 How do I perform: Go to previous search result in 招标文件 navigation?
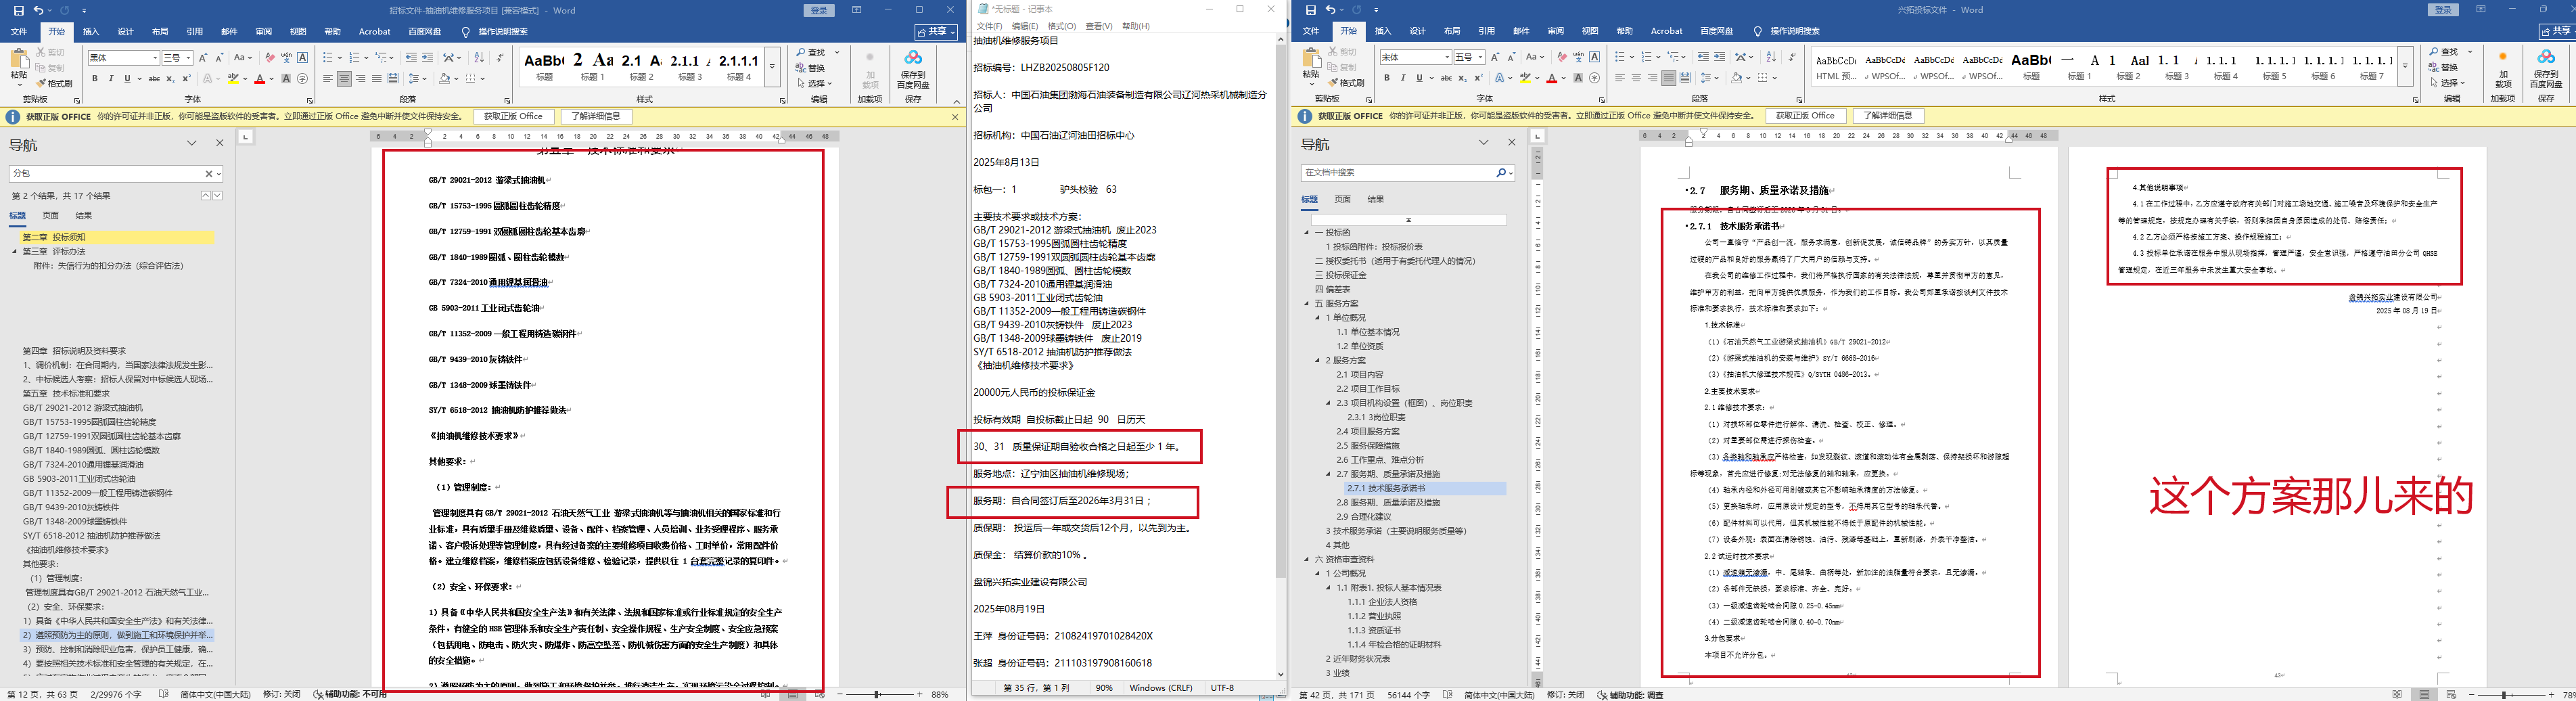click(x=206, y=196)
